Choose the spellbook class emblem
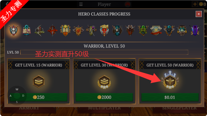The width and height of the screenshot is (207, 116). 27,30
